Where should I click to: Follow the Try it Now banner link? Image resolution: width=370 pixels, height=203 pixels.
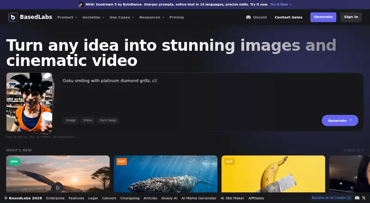281,5
